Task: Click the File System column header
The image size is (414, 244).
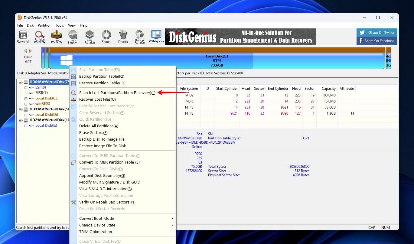Action: click(189, 89)
